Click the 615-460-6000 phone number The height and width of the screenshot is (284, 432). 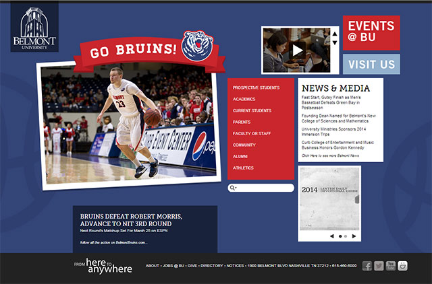(344, 266)
